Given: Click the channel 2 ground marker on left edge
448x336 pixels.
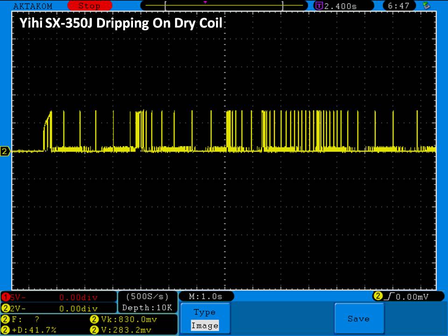Looking at the screenshot, I should coord(6,151).
